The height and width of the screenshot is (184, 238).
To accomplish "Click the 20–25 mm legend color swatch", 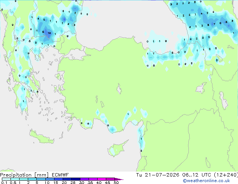I will [67, 179].
